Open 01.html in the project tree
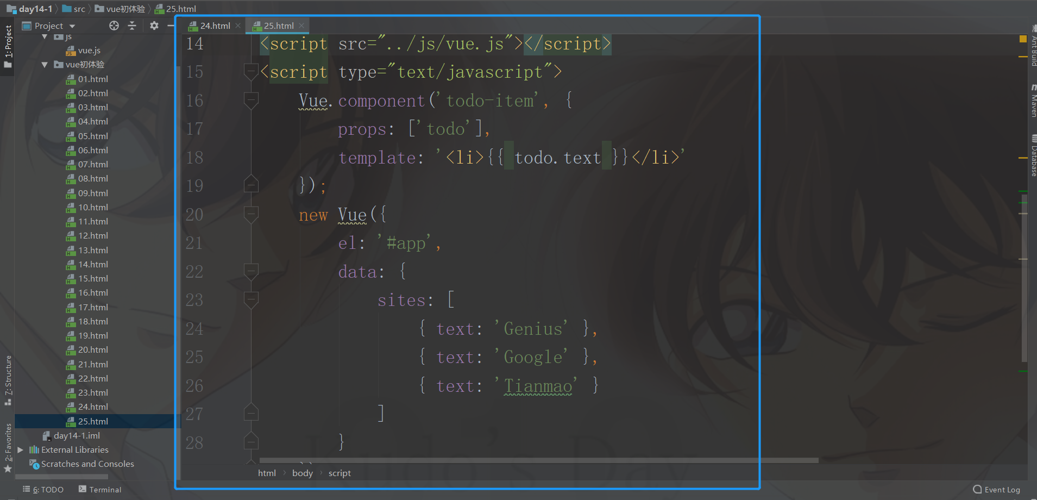 pyautogui.click(x=93, y=79)
